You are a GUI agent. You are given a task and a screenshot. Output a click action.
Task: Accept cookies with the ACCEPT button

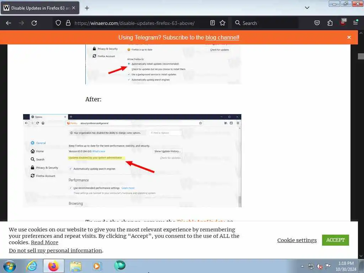click(336, 240)
